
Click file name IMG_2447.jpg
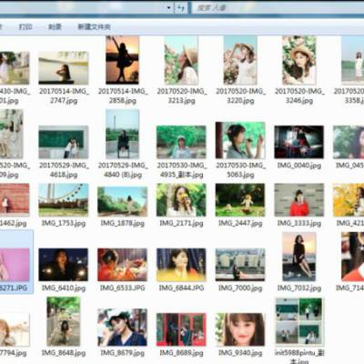click(240, 223)
